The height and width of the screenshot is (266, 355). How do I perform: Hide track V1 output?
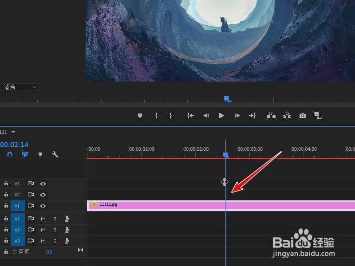43,206
